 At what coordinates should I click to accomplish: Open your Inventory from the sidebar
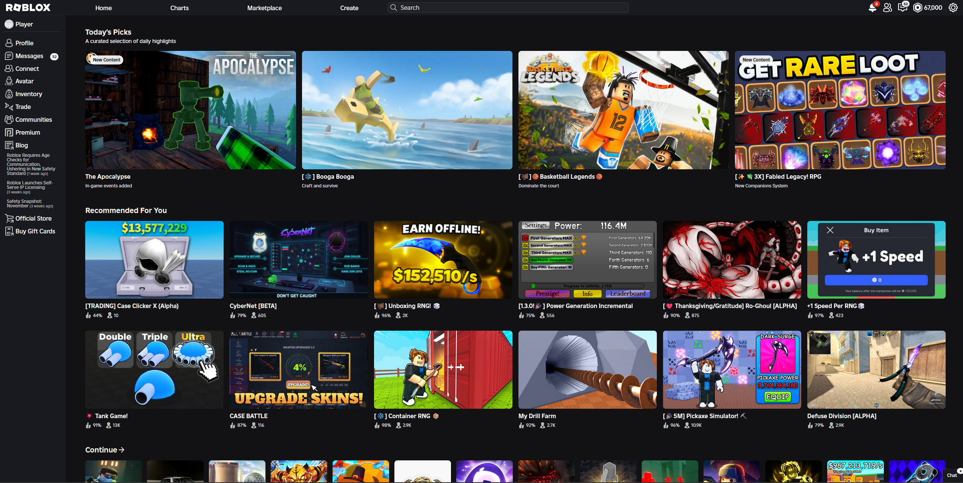pos(28,94)
